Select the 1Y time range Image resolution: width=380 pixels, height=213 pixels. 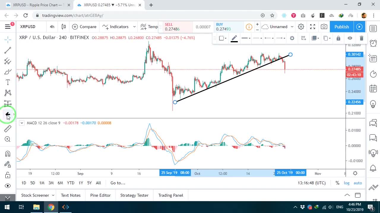point(81,183)
